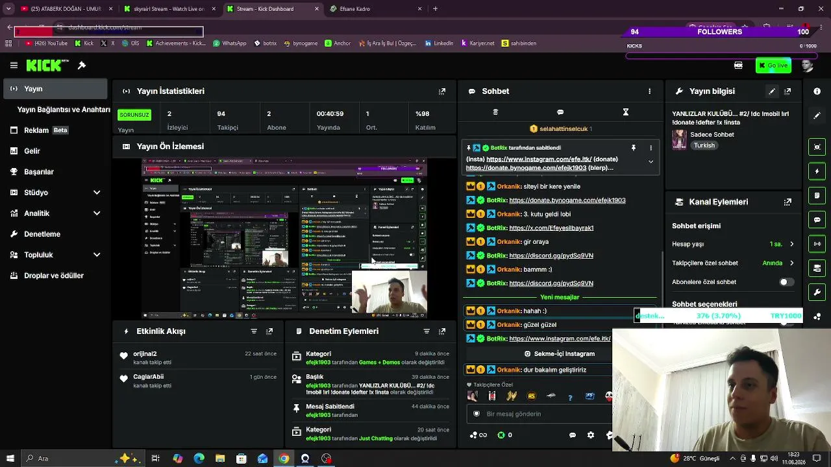Expand the pinned BotRix message
This screenshot has width=831, height=467.
coord(651,162)
